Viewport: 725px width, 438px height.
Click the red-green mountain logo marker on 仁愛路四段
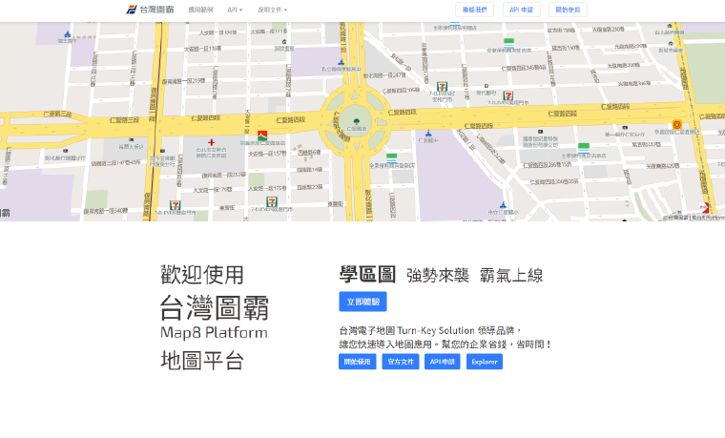(262, 136)
